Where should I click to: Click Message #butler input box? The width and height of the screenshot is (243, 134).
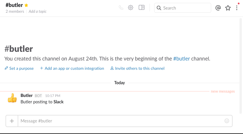click(121, 121)
